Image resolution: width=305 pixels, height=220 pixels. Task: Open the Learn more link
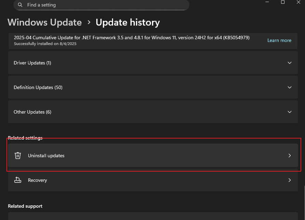[x=279, y=40]
